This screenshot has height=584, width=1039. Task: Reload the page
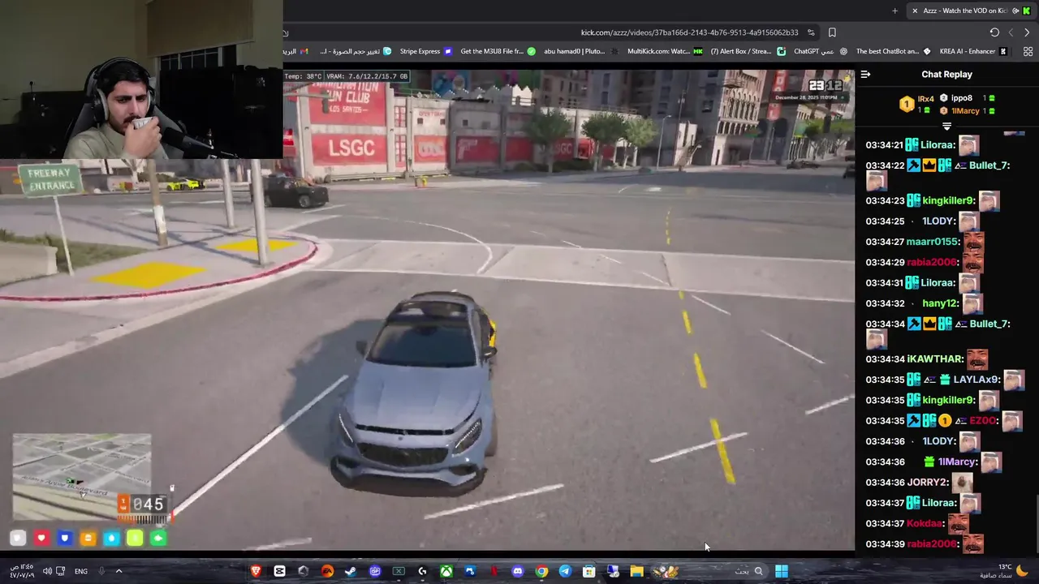(994, 32)
